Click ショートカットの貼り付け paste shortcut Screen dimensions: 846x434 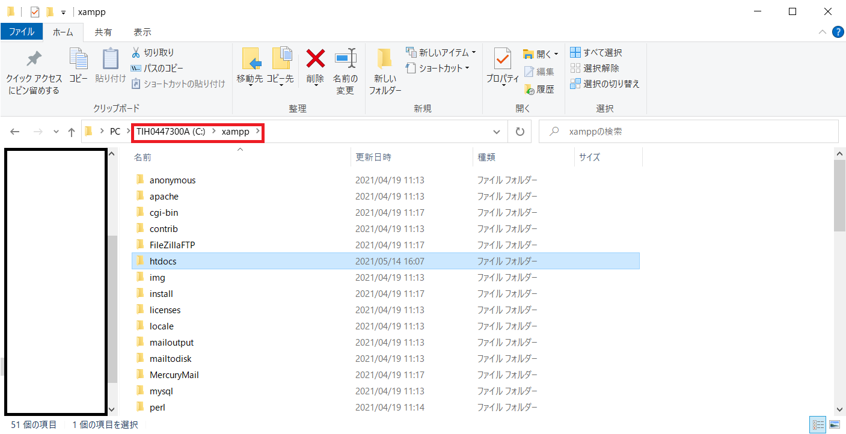tap(178, 84)
